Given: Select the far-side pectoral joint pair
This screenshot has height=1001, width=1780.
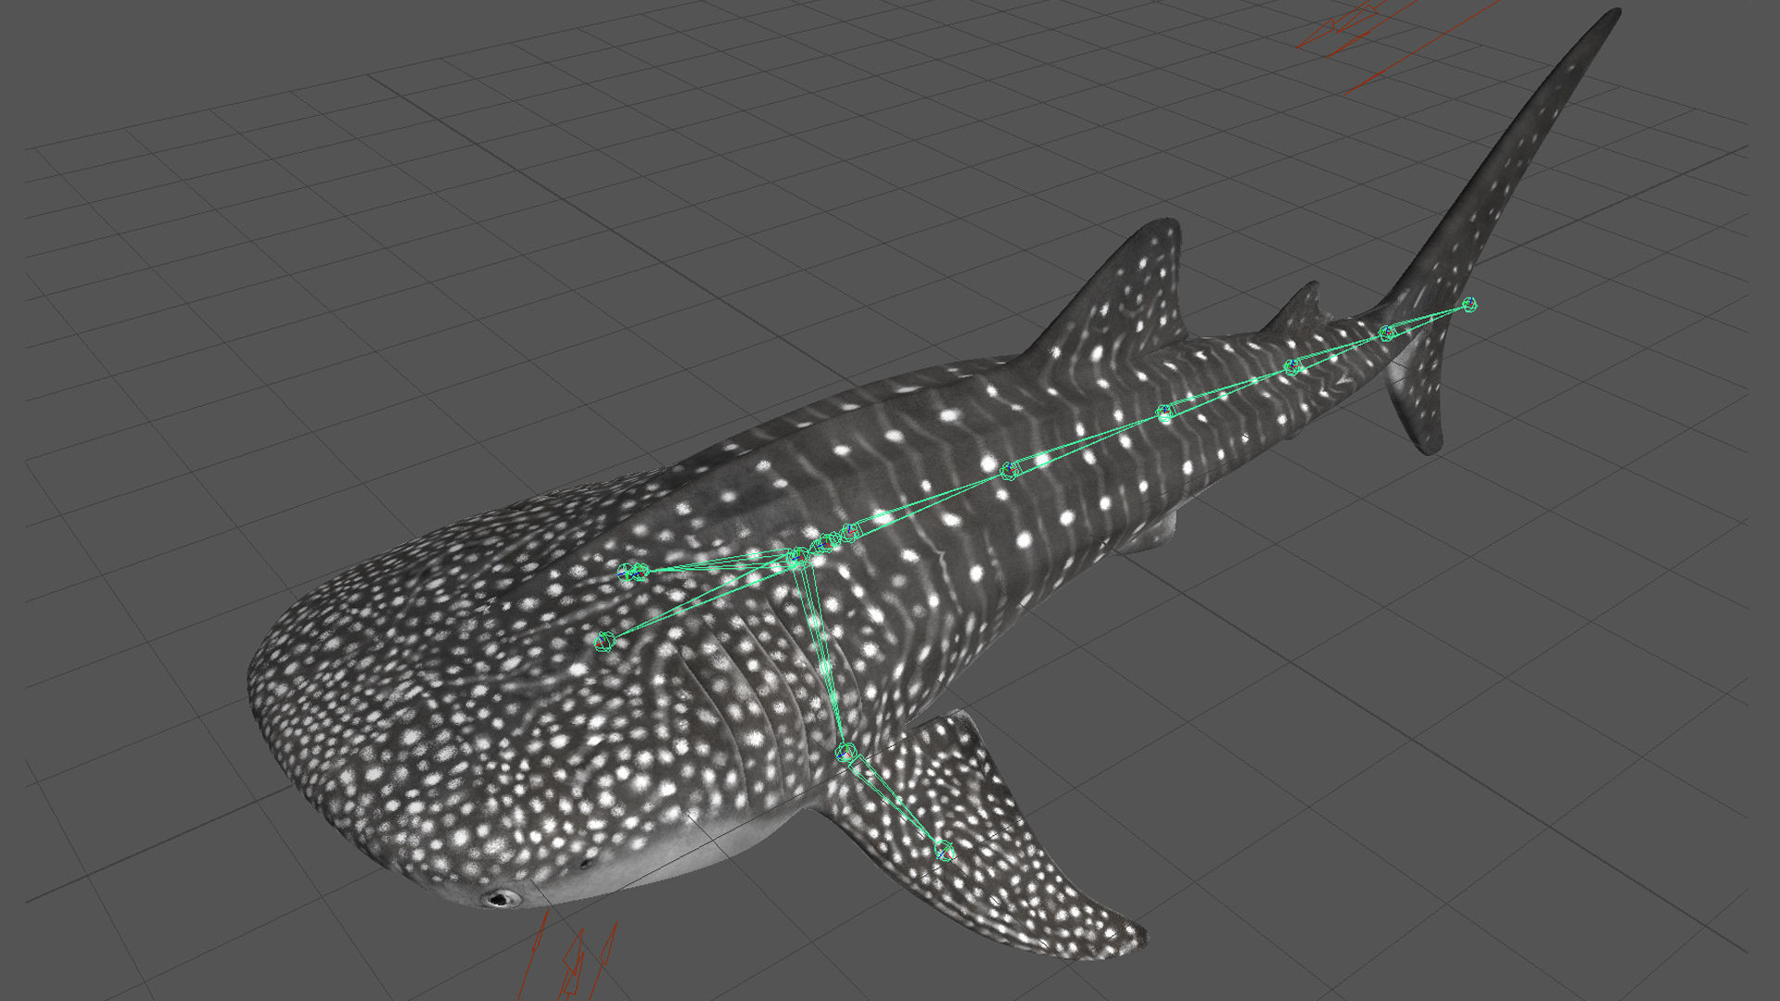Looking at the screenshot, I should pos(633,573).
